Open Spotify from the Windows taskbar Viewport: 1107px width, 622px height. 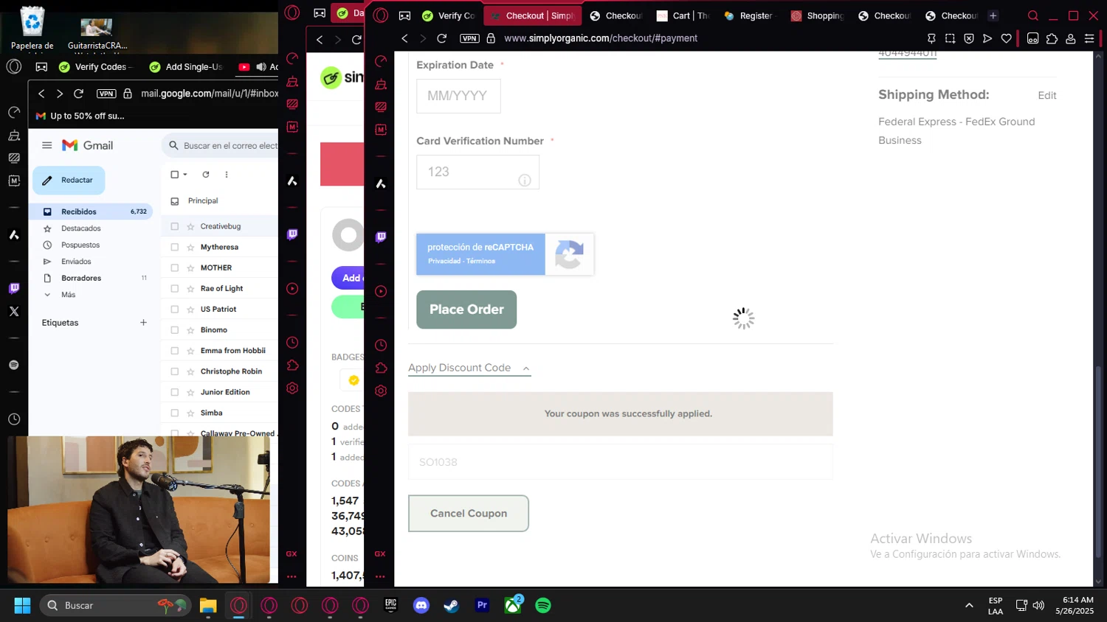[543, 605]
